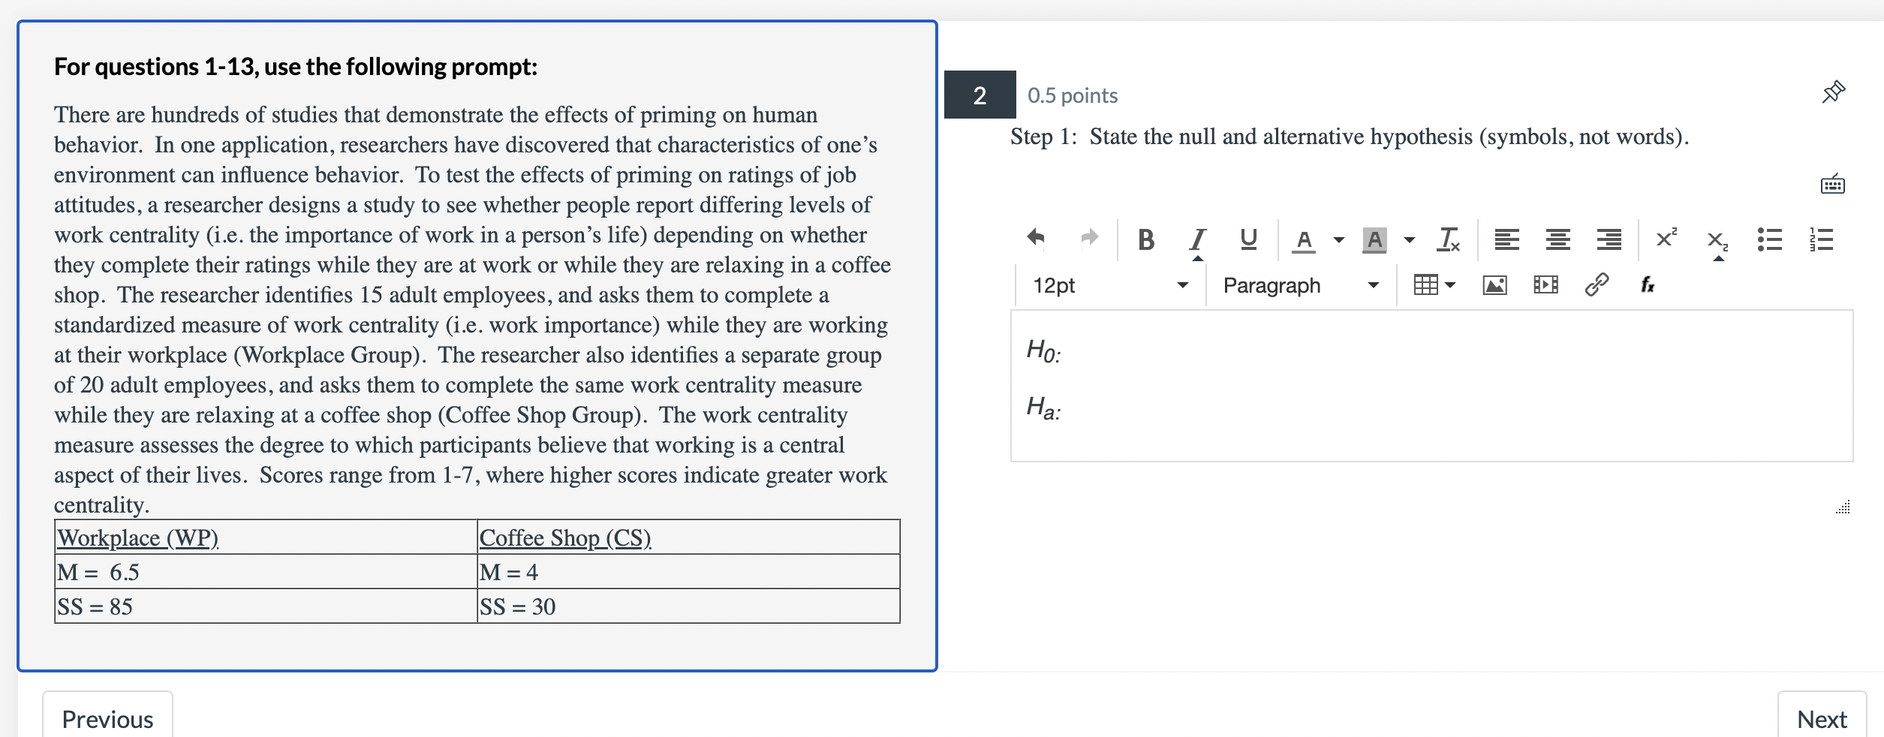This screenshot has width=1884, height=737.
Task: Toggle bold formatting
Action: (x=1145, y=239)
